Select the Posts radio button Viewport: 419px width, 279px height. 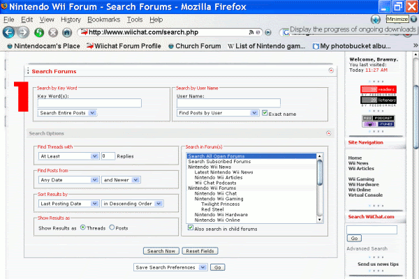tap(112, 227)
